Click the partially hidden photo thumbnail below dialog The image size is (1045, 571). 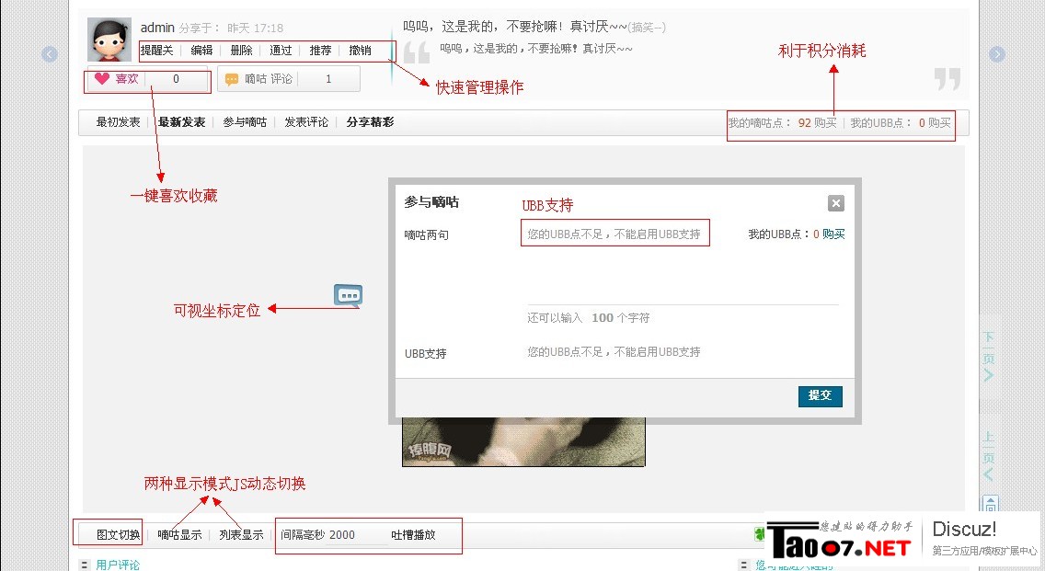pos(523,441)
